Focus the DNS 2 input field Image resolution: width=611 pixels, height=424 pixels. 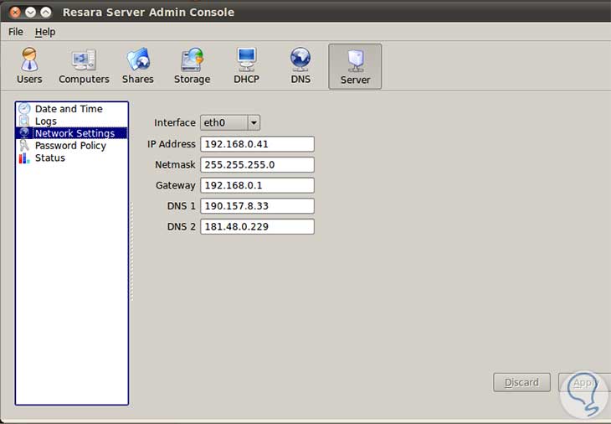coord(257,226)
